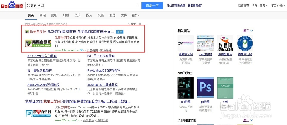Open the 简单学习网 link
Image resolution: width=287 pixels, height=125 pixels.
tap(245, 54)
